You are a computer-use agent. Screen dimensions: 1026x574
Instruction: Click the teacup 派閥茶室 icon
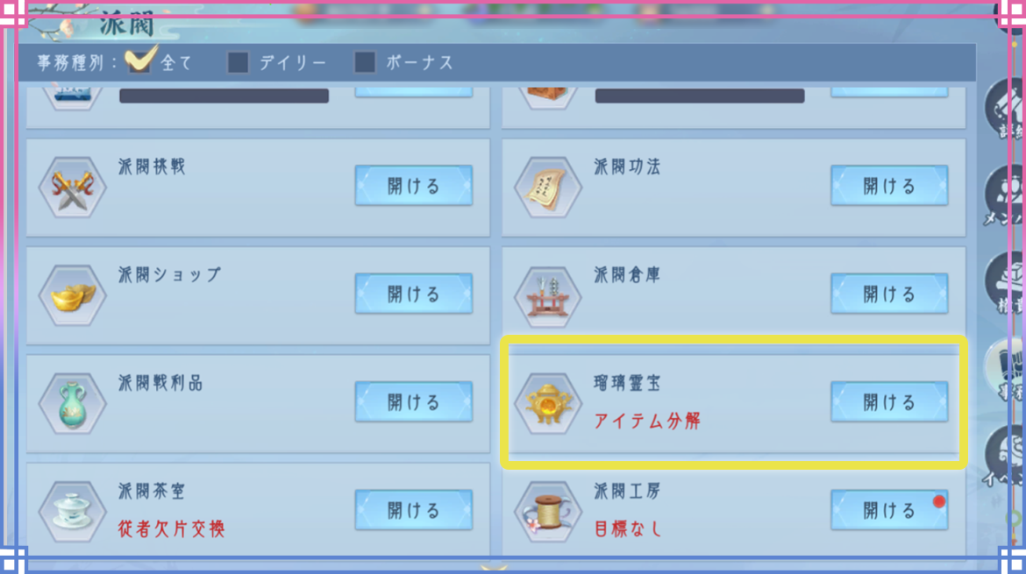(x=72, y=511)
